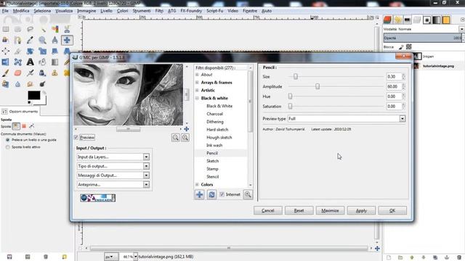
Task: Click the Reset button
Action: (299, 210)
